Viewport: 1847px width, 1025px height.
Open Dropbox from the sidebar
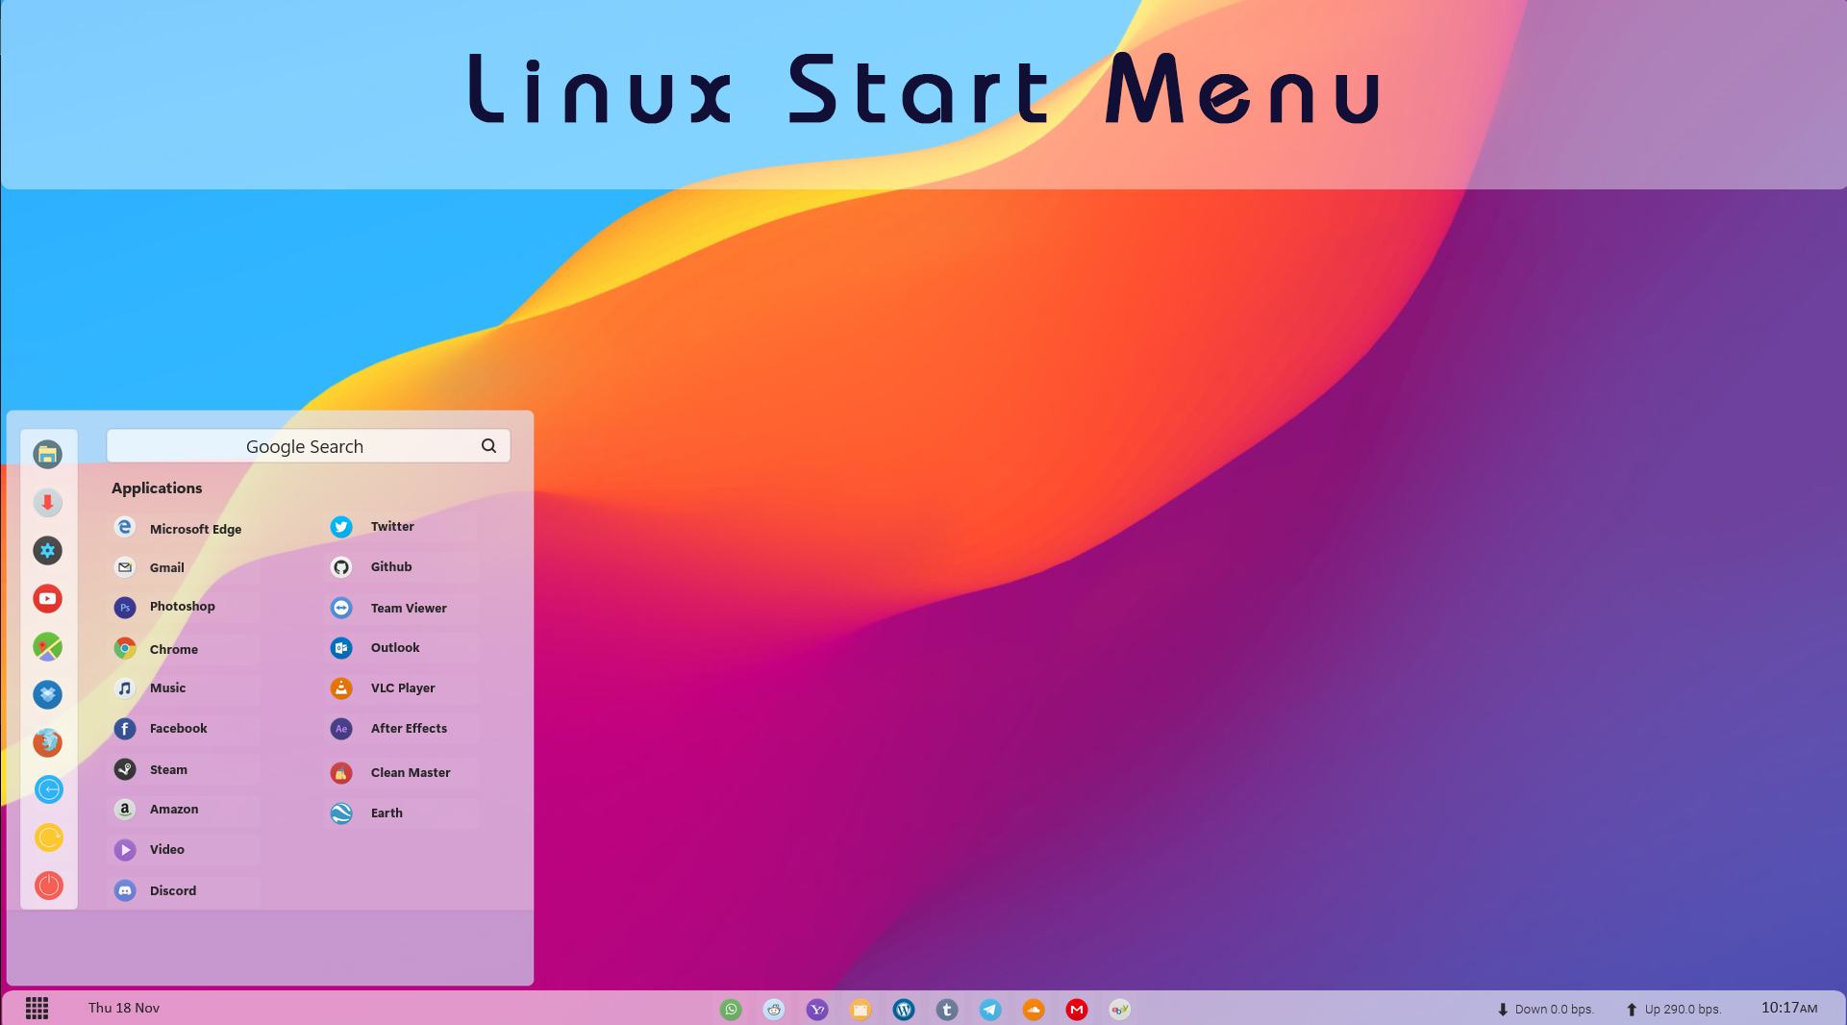(48, 694)
